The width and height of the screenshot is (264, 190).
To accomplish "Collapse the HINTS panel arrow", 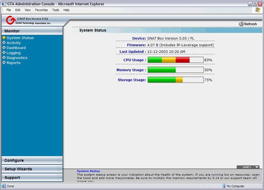I will coord(257,167).
